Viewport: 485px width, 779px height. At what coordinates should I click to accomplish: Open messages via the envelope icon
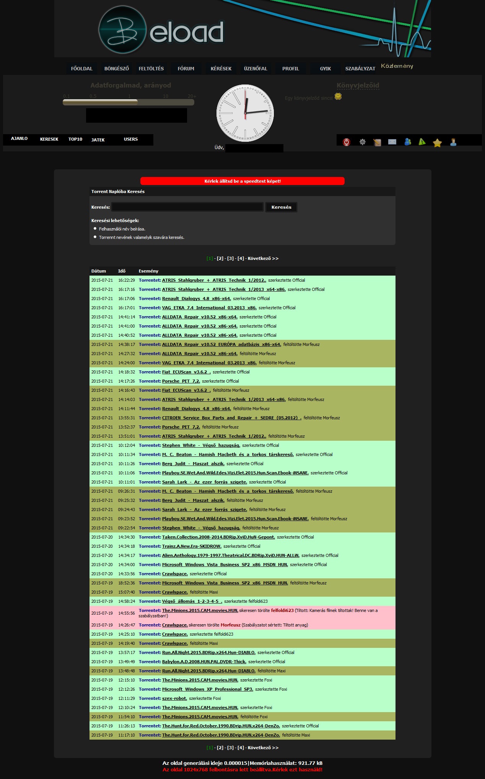[392, 142]
